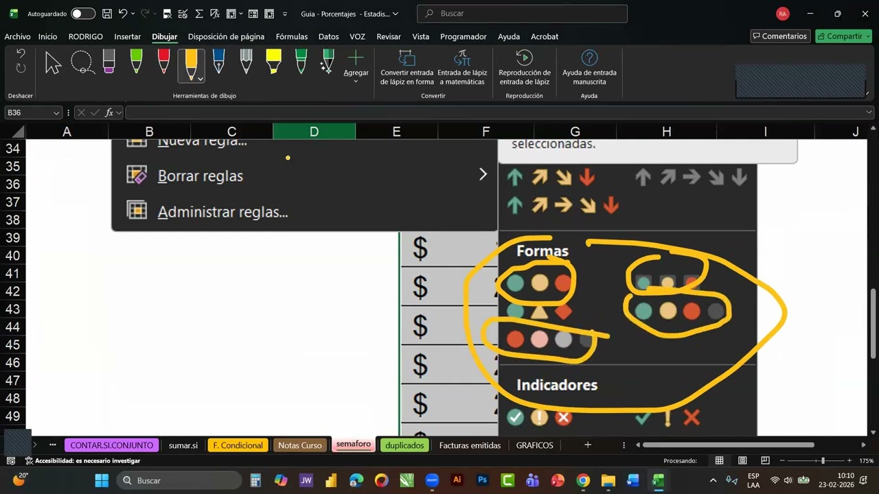Switch to Page Break Preview
Image resolution: width=879 pixels, height=494 pixels.
766,460
